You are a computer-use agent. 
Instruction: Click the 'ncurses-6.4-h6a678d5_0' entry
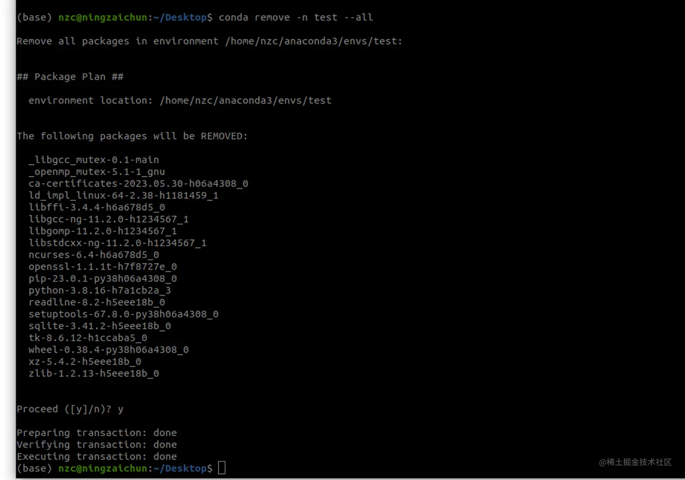tap(94, 255)
